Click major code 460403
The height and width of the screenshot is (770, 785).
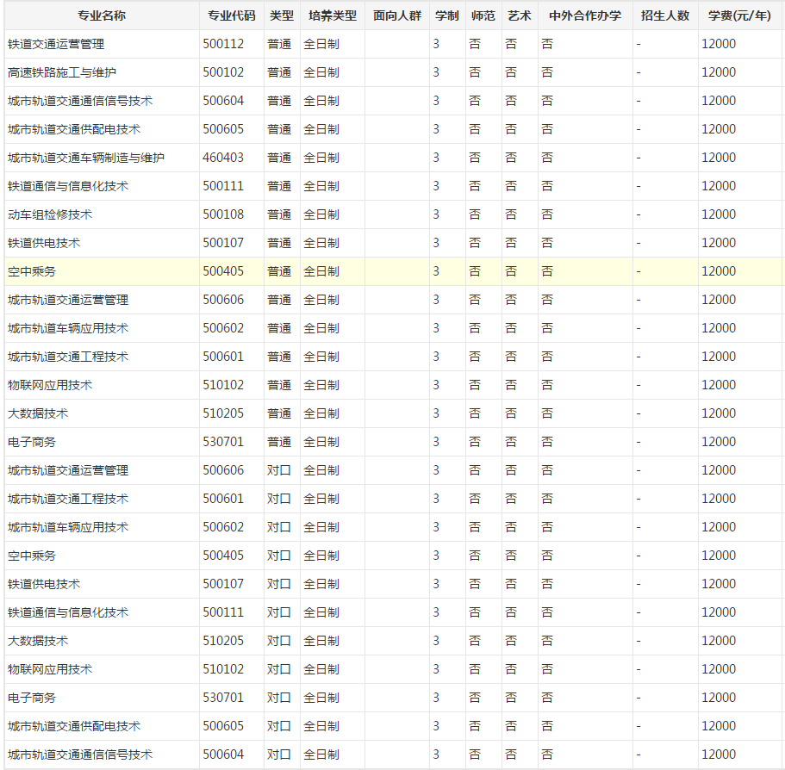point(223,158)
